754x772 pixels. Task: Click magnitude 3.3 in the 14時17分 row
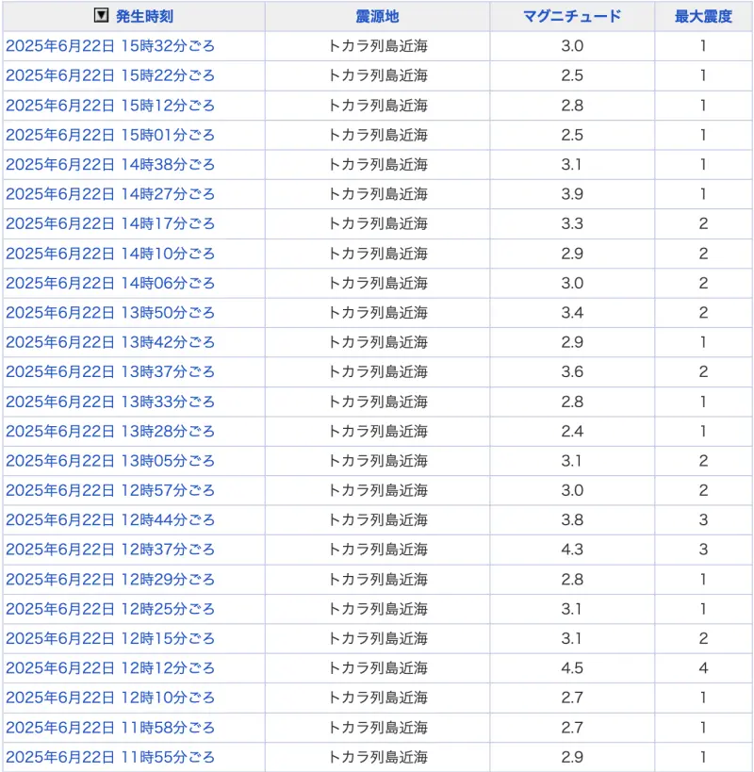(x=572, y=223)
